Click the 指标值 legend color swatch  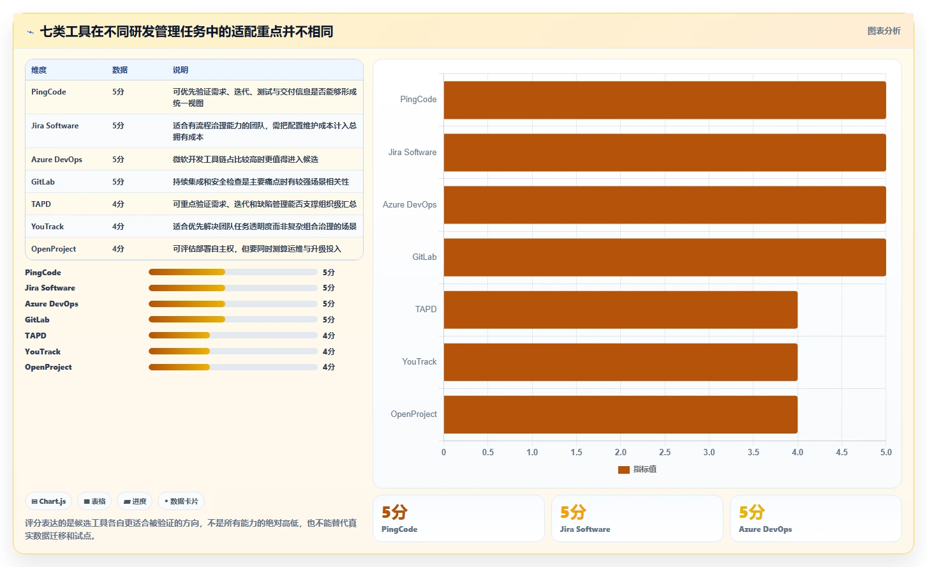pyautogui.click(x=624, y=470)
